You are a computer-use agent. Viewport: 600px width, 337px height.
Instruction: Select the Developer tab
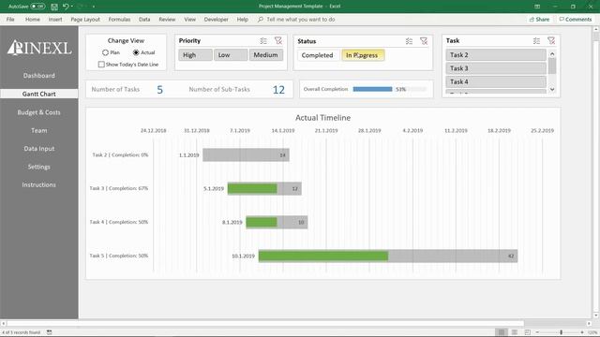(217, 19)
